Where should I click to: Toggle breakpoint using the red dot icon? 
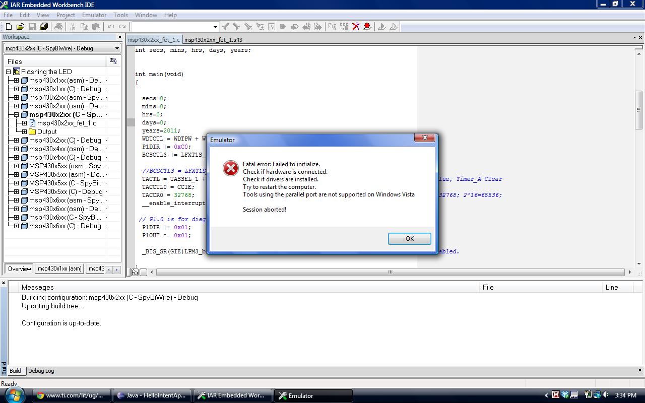pos(367,27)
